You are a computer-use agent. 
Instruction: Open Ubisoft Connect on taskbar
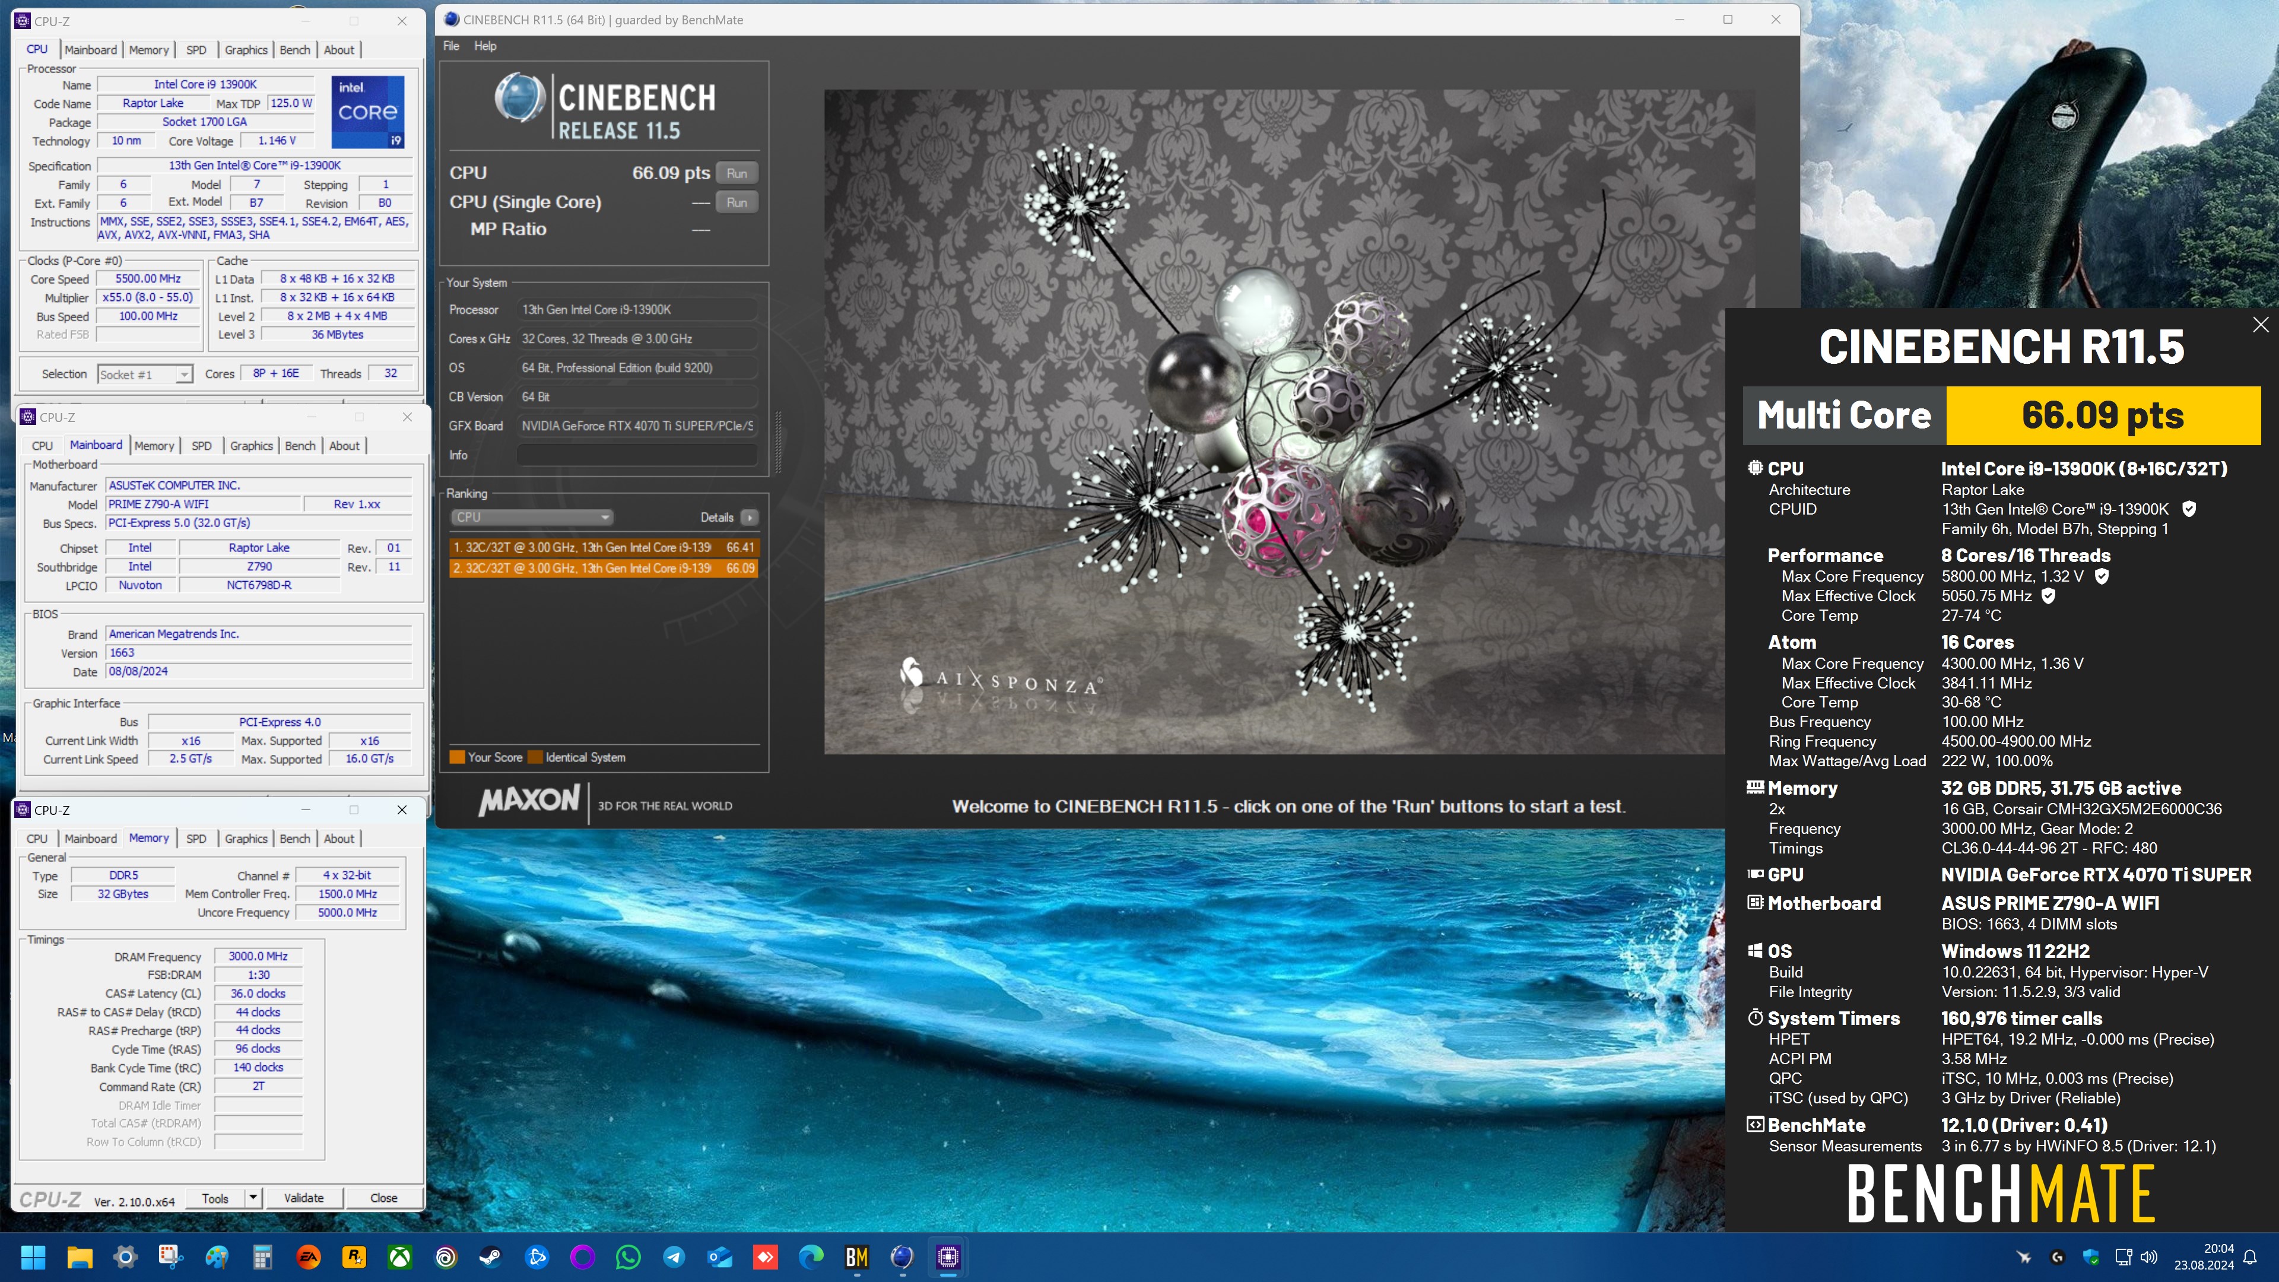click(x=446, y=1257)
